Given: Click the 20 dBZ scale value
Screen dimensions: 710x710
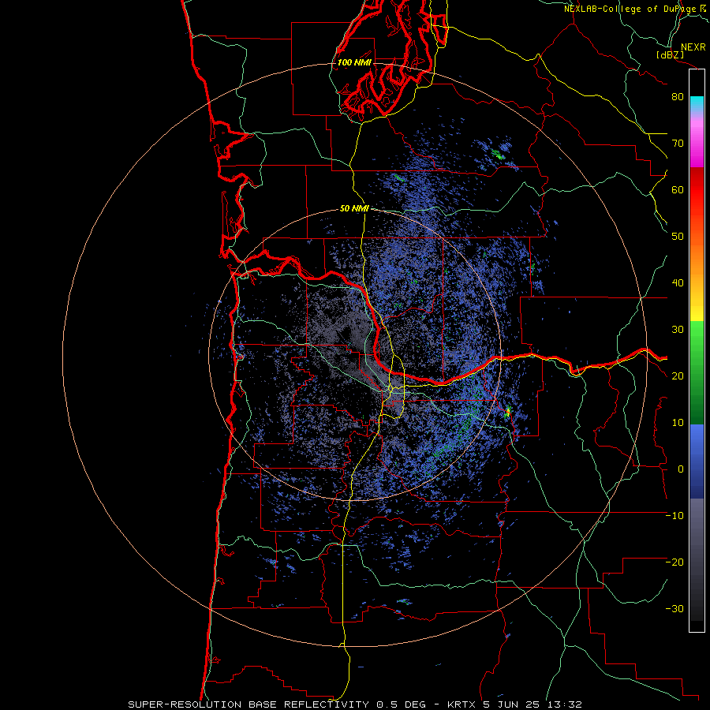Looking at the screenshot, I should pyautogui.click(x=678, y=376).
